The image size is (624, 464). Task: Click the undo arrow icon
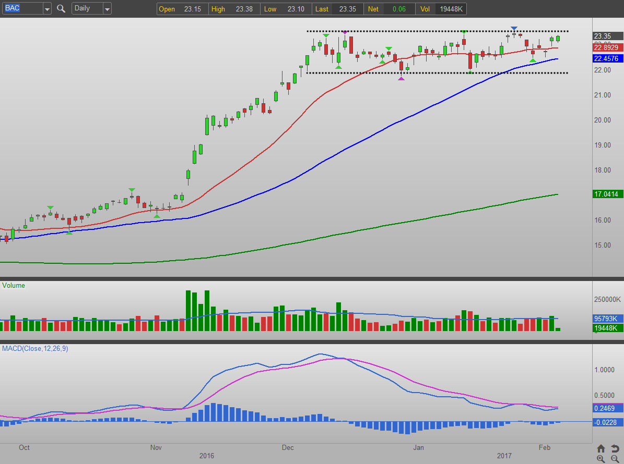tap(615, 448)
